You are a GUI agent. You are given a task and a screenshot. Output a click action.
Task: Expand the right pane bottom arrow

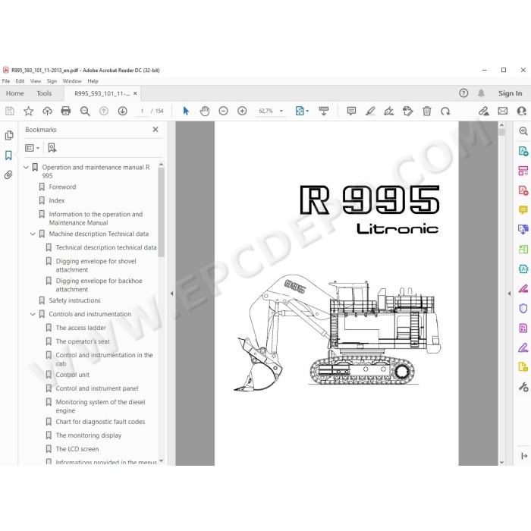click(524, 456)
